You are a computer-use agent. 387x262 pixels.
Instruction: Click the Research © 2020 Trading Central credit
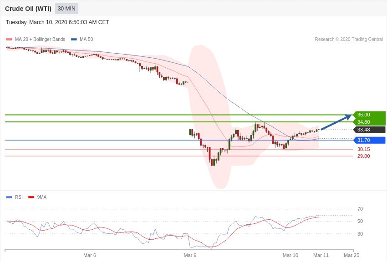tap(349, 40)
